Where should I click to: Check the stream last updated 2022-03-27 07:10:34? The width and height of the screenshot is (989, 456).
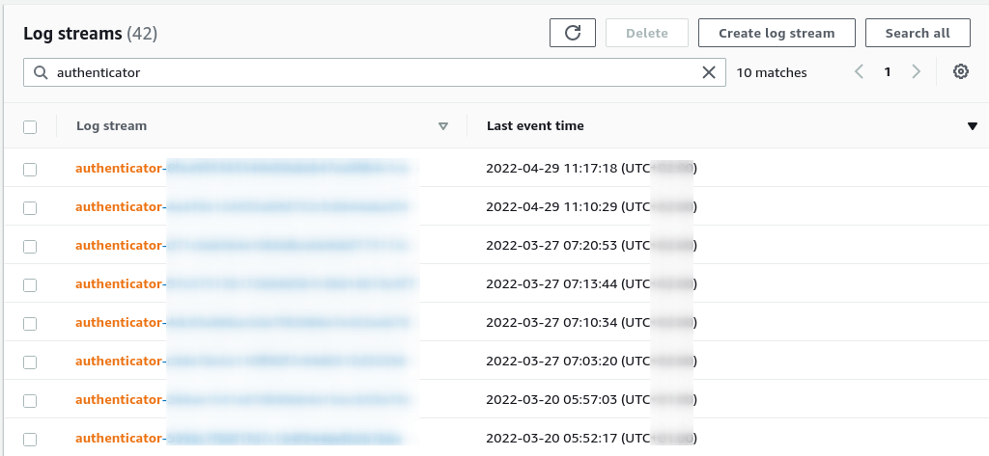30,323
